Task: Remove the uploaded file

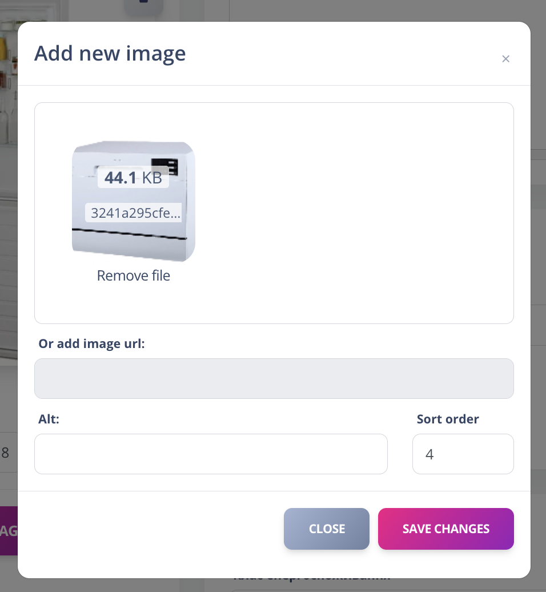Action: point(134,276)
